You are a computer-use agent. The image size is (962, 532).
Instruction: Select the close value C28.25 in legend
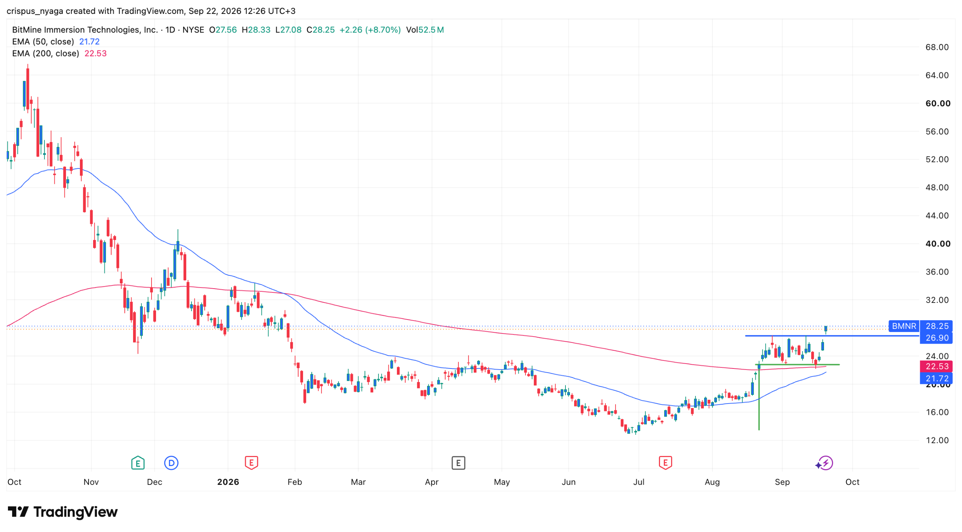point(320,30)
